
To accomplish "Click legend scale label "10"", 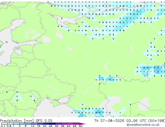I will 33,126.
